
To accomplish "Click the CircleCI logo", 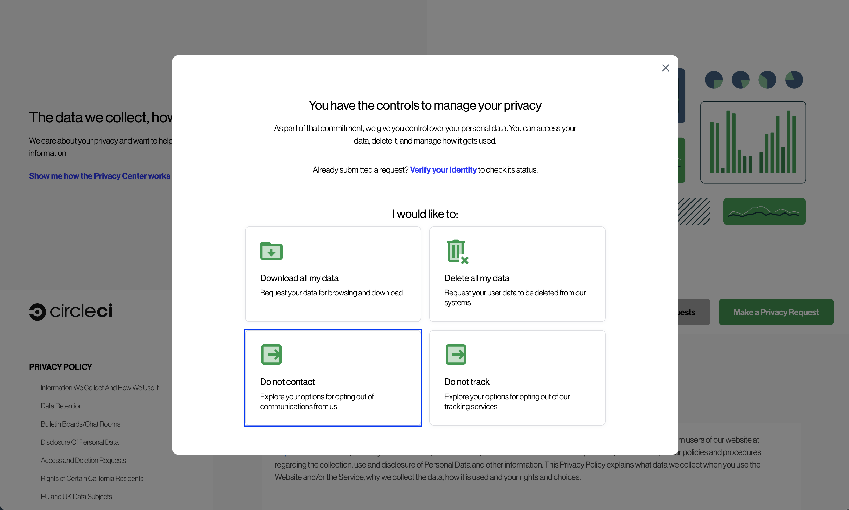I will pos(70,312).
